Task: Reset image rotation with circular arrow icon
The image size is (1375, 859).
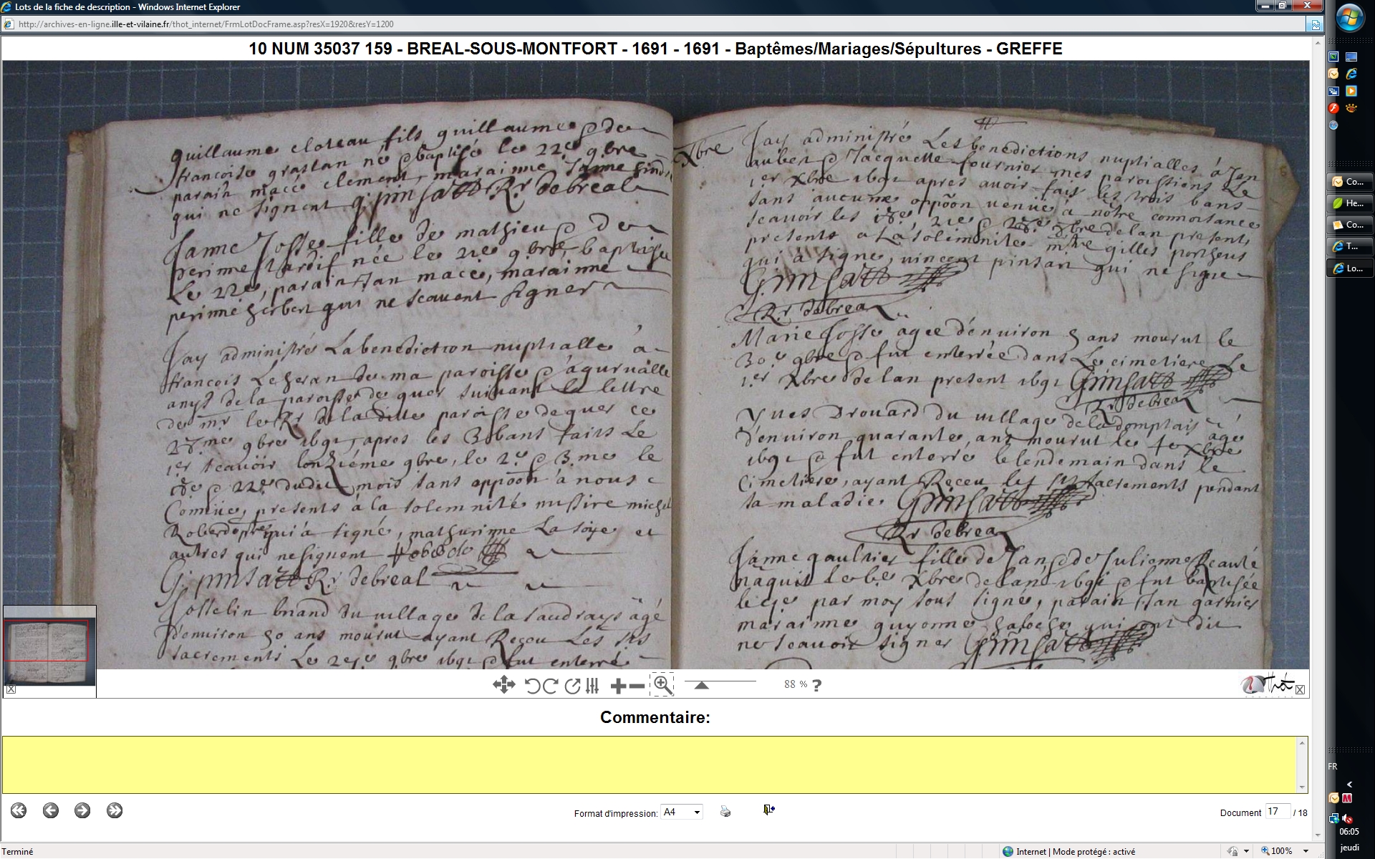Action: (572, 686)
